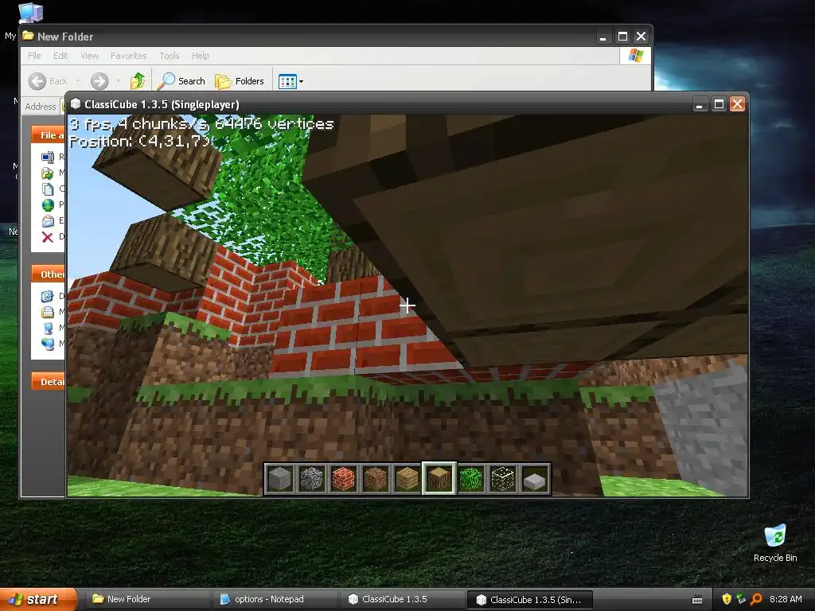The width and height of the screenshot is (815, 611).
Task: Click the red X delete task icon
Action: 47,237
